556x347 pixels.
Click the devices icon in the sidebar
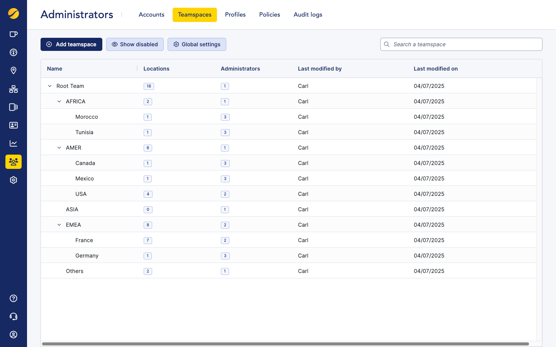click(x=14, y=107)
